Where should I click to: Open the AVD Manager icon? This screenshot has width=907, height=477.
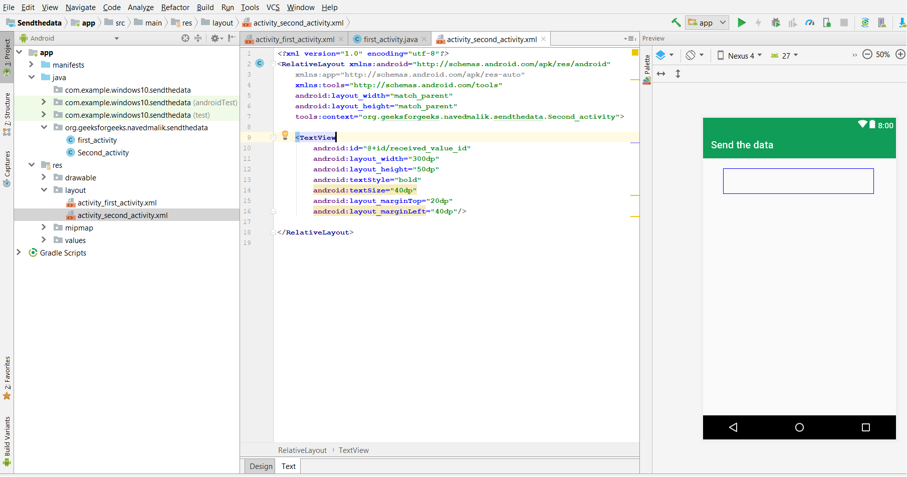882,23
